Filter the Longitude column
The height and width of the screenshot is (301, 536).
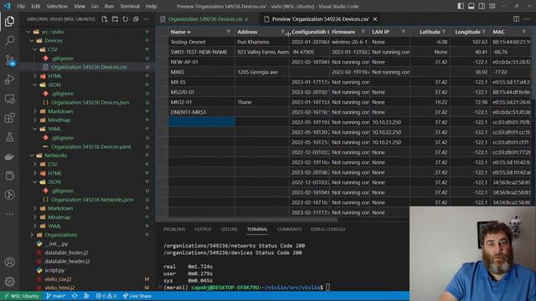pos(484,32)
